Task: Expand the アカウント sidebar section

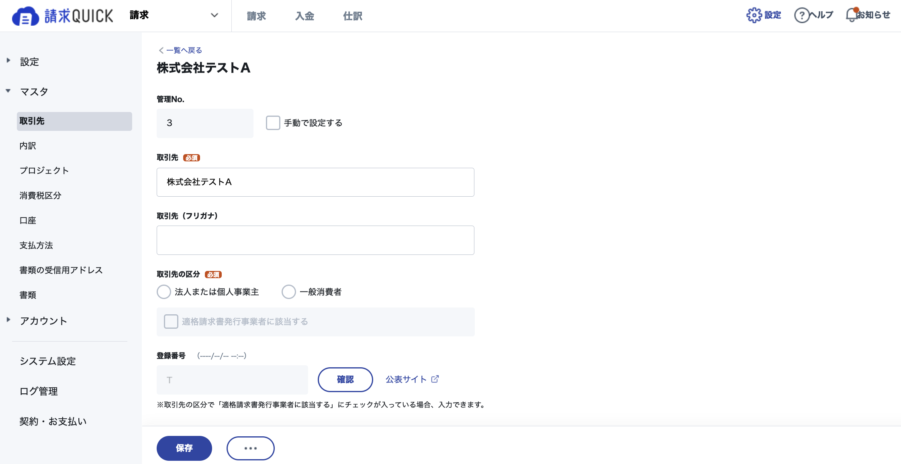Action: tap(8, 320)
